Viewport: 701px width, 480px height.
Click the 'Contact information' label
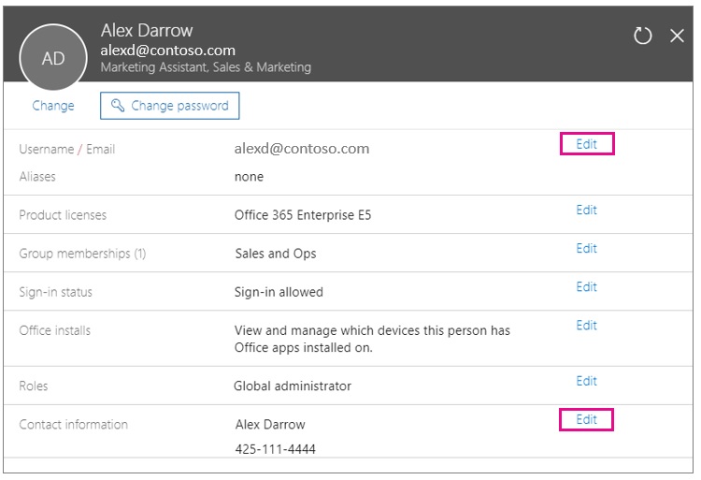click(x=73, y=425)
